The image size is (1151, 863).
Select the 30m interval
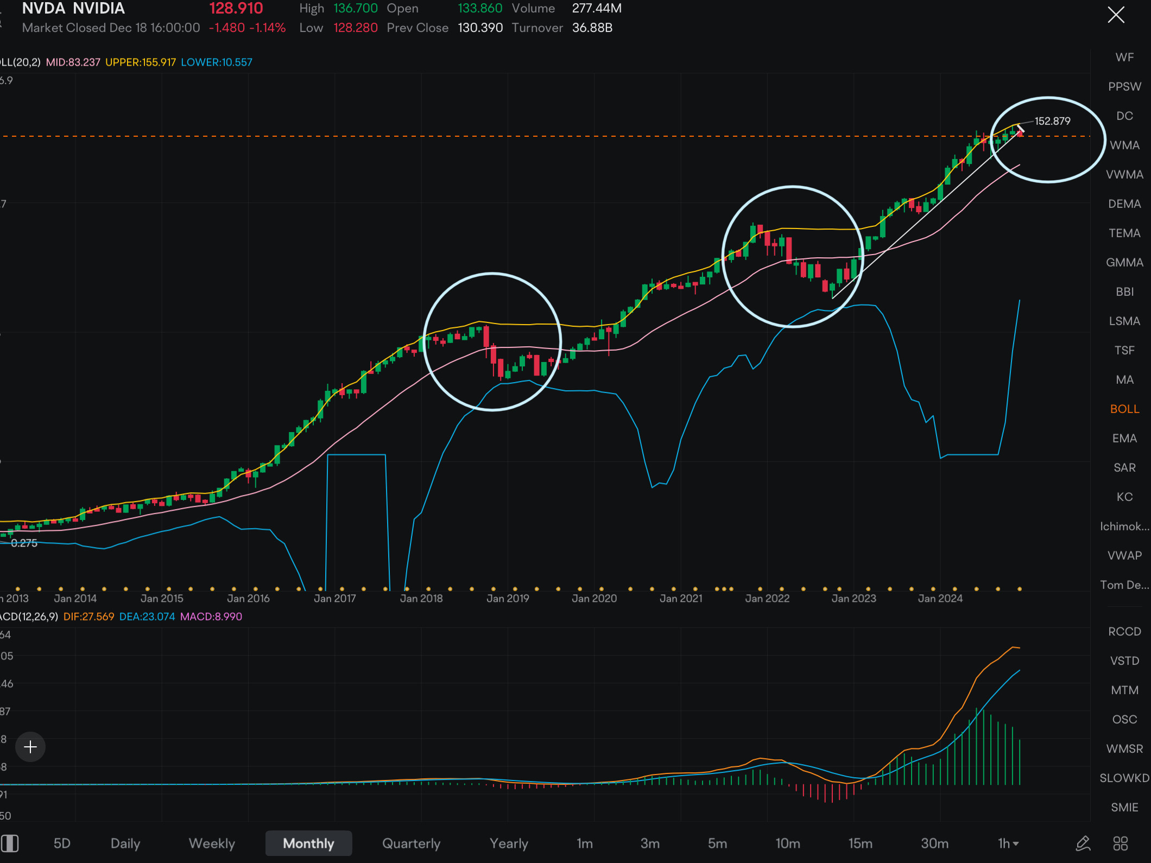[x=935, y=843]
